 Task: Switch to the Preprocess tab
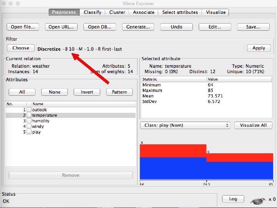[64, 12]
